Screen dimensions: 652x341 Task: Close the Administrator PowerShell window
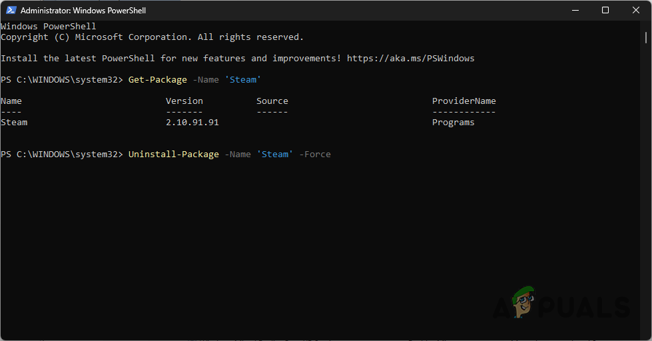pos(636,11)
